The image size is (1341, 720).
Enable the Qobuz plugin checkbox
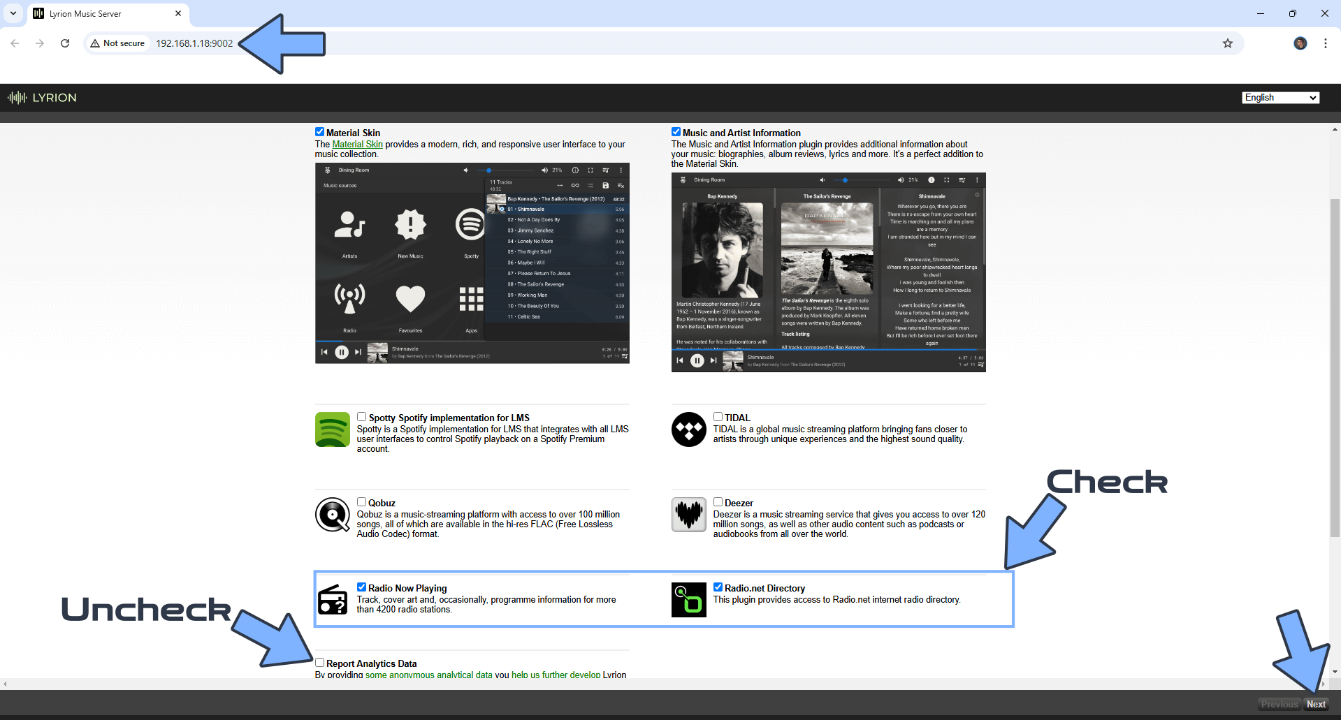(361, 502)
